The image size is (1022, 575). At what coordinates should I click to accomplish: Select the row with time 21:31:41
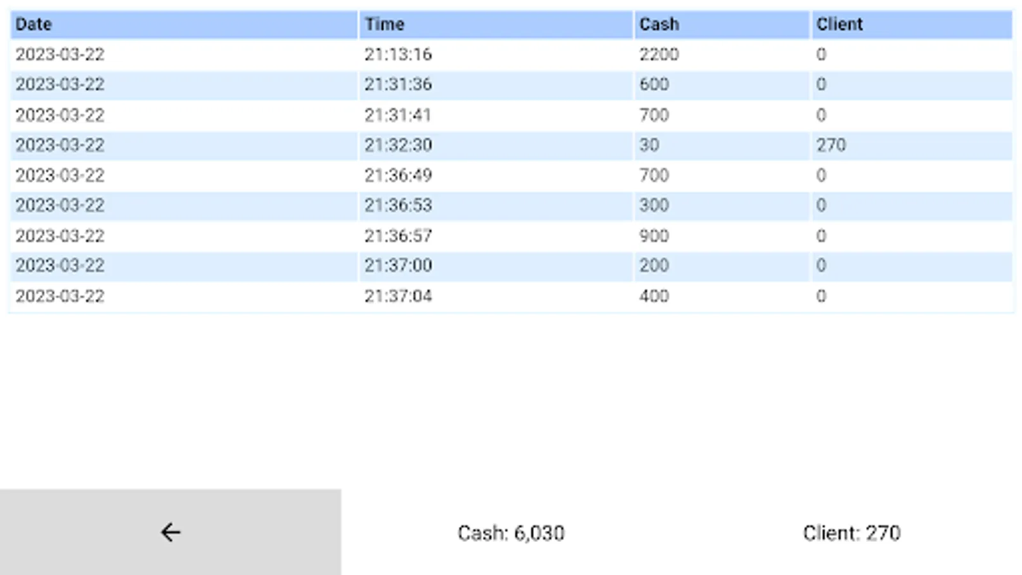(398, 115)
